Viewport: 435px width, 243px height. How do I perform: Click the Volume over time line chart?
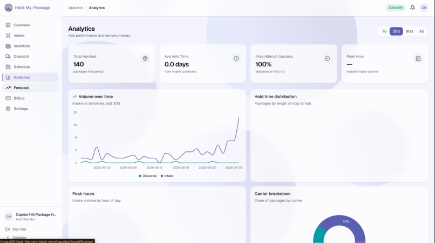[x=160, y=137]
